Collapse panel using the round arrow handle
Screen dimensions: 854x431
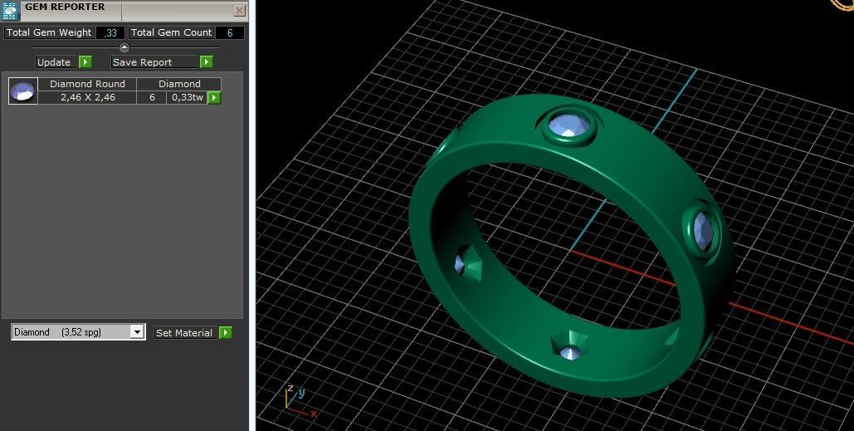(124, 47)
